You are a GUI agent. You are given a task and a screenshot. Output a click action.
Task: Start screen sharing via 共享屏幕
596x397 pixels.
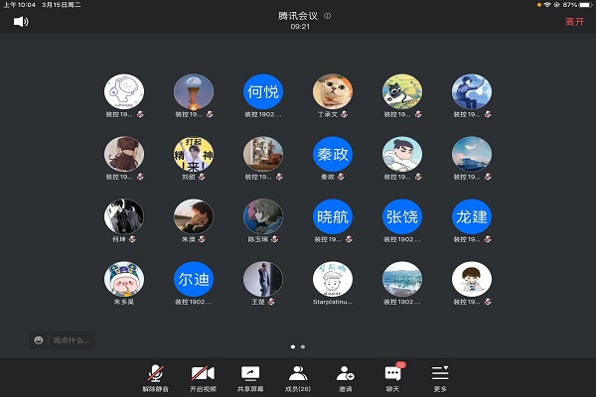click(x=250, y=376)
